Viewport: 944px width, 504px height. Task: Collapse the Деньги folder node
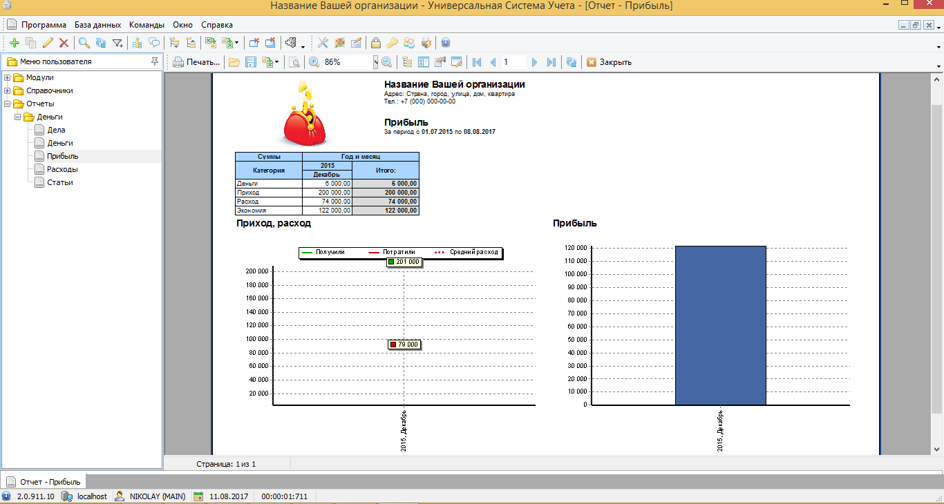17,117
